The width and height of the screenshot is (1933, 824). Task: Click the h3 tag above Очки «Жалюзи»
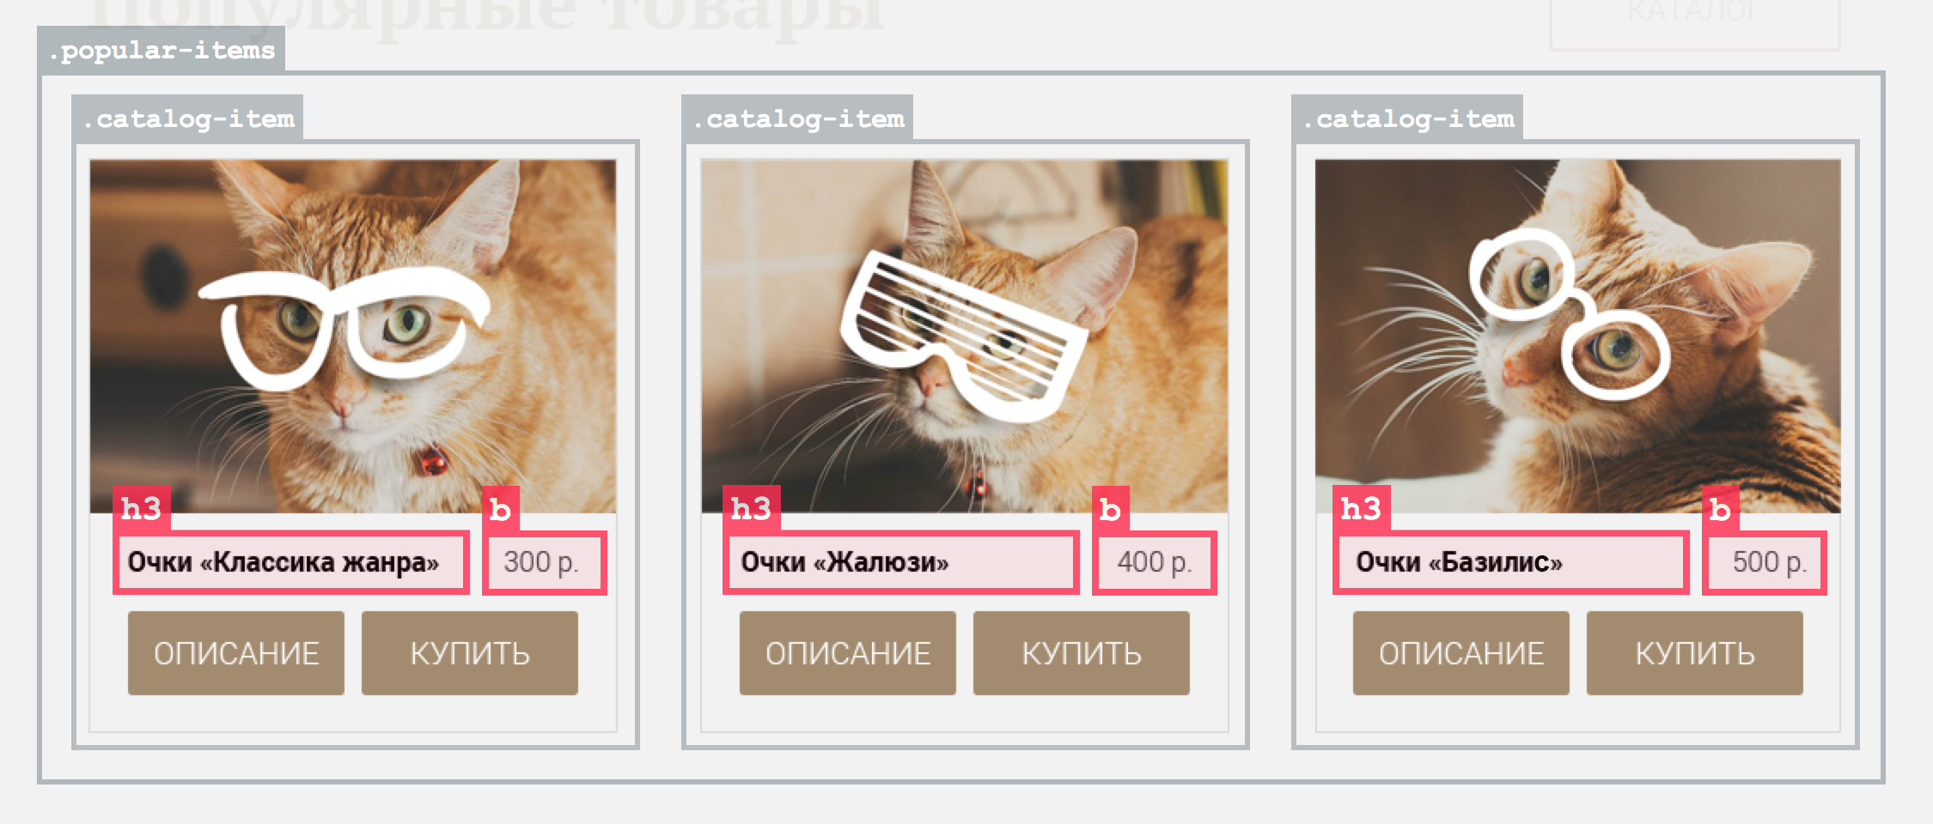coord(752,509)
